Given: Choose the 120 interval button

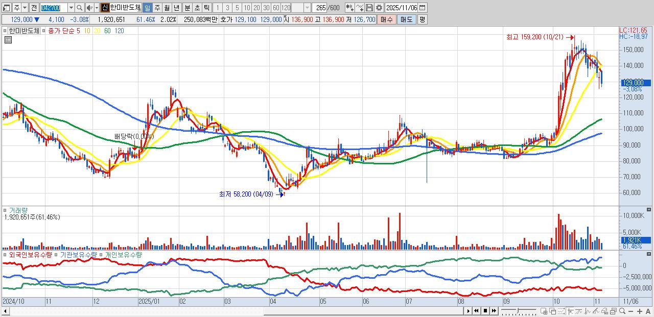Looking at the screenshot, I should 286,8.
